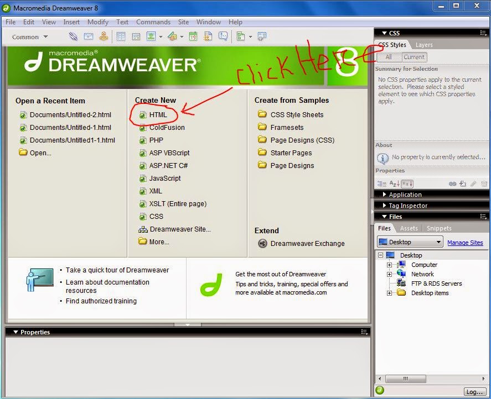
Task: Click Attach Style Sheet icon in CSS panel
Action: click(452, 184)
